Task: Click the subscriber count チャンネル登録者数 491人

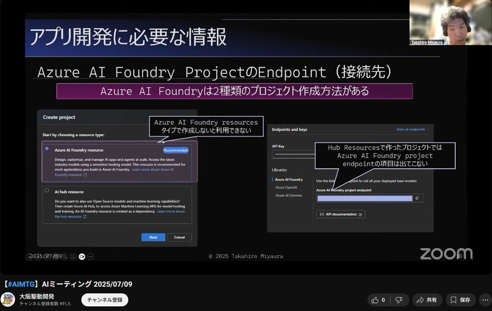Action: 45,304
